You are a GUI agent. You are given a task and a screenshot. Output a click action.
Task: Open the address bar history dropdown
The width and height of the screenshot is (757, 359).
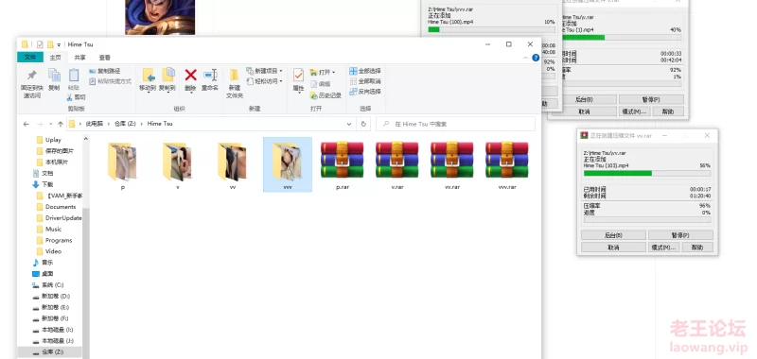pos(349,124)
